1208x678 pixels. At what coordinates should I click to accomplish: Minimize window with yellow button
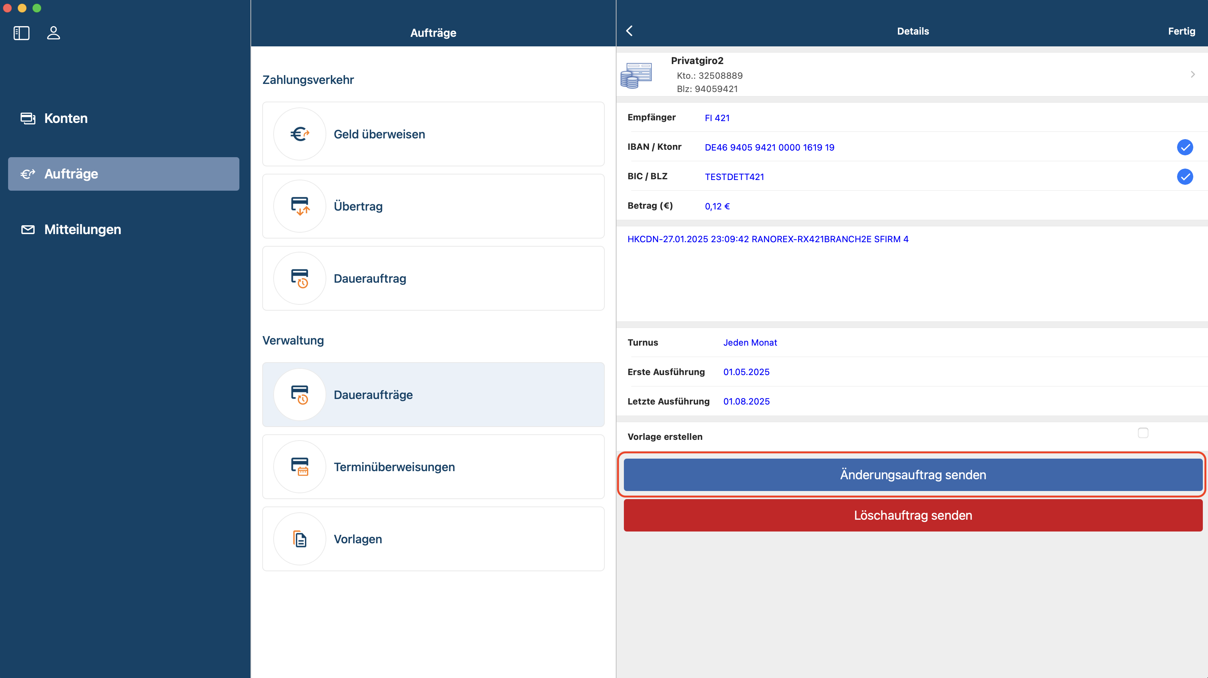[x=22, y=8]
